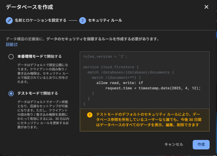Click the 作成 button
217x156 pixels.
pos(201,144)
